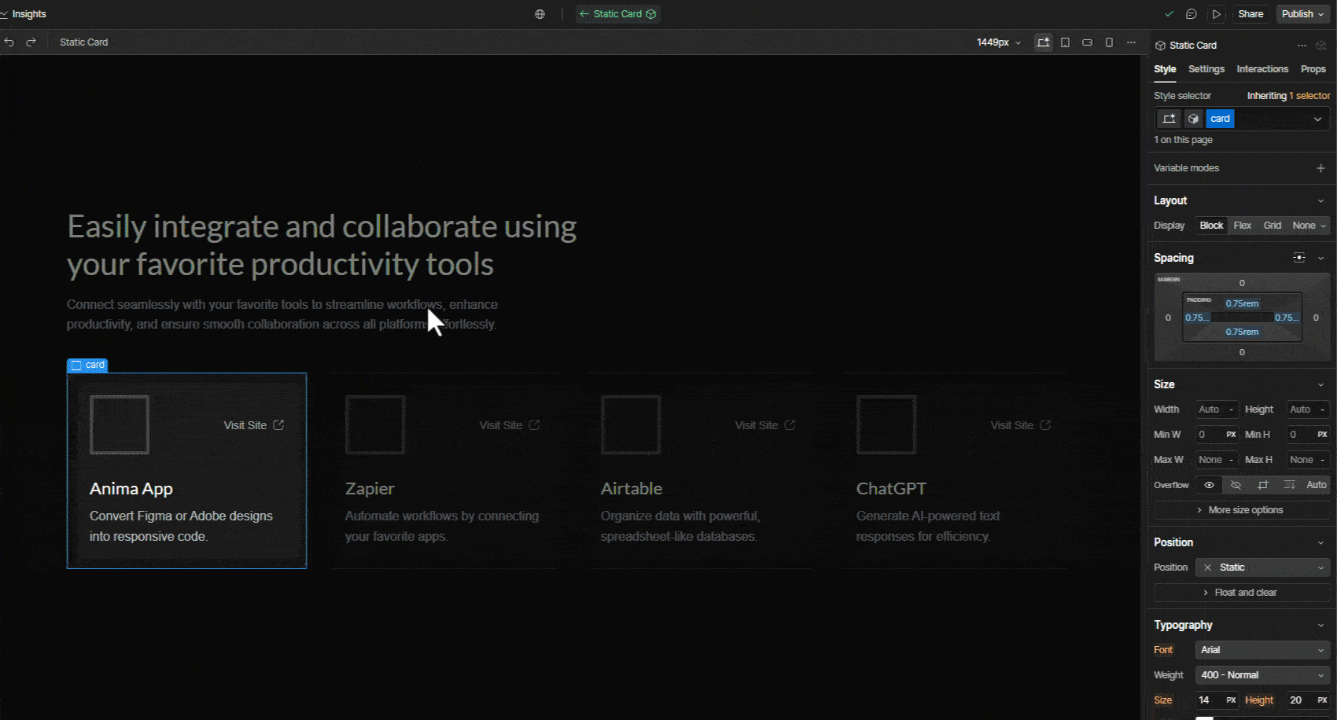The image size is (1337, 720).
Task: Open the comments bubble icon
Action: pyautogui.click(x=1192, y=14)
